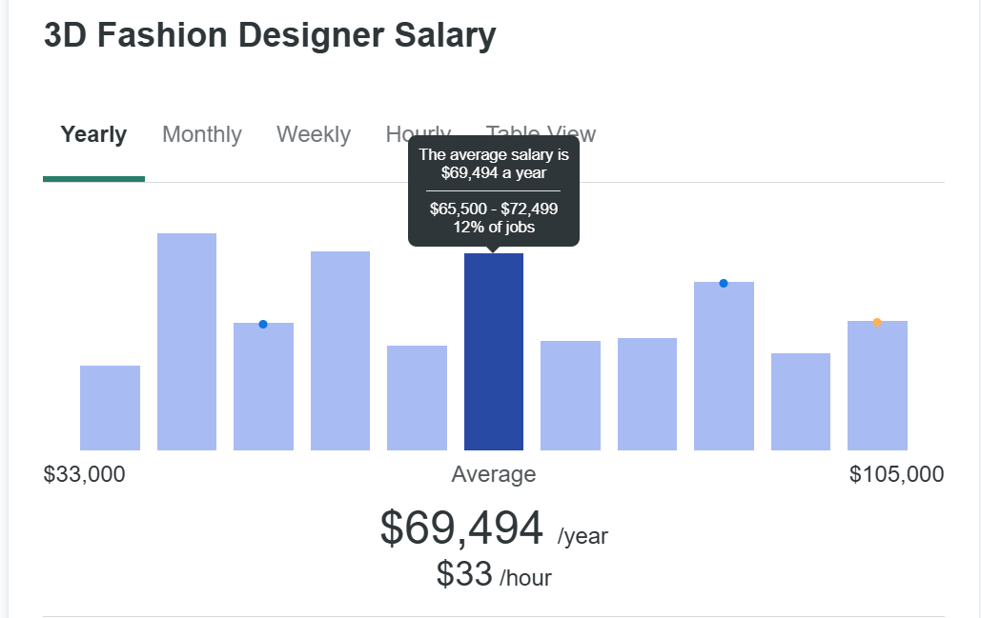
Task: Click the 3D Fashion Designer Salary heading
Action: click(x=268, y=34)
